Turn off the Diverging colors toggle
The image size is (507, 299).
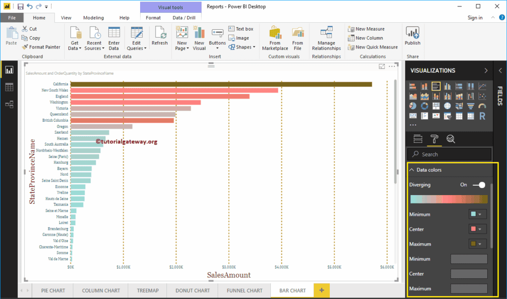[479, 185]
